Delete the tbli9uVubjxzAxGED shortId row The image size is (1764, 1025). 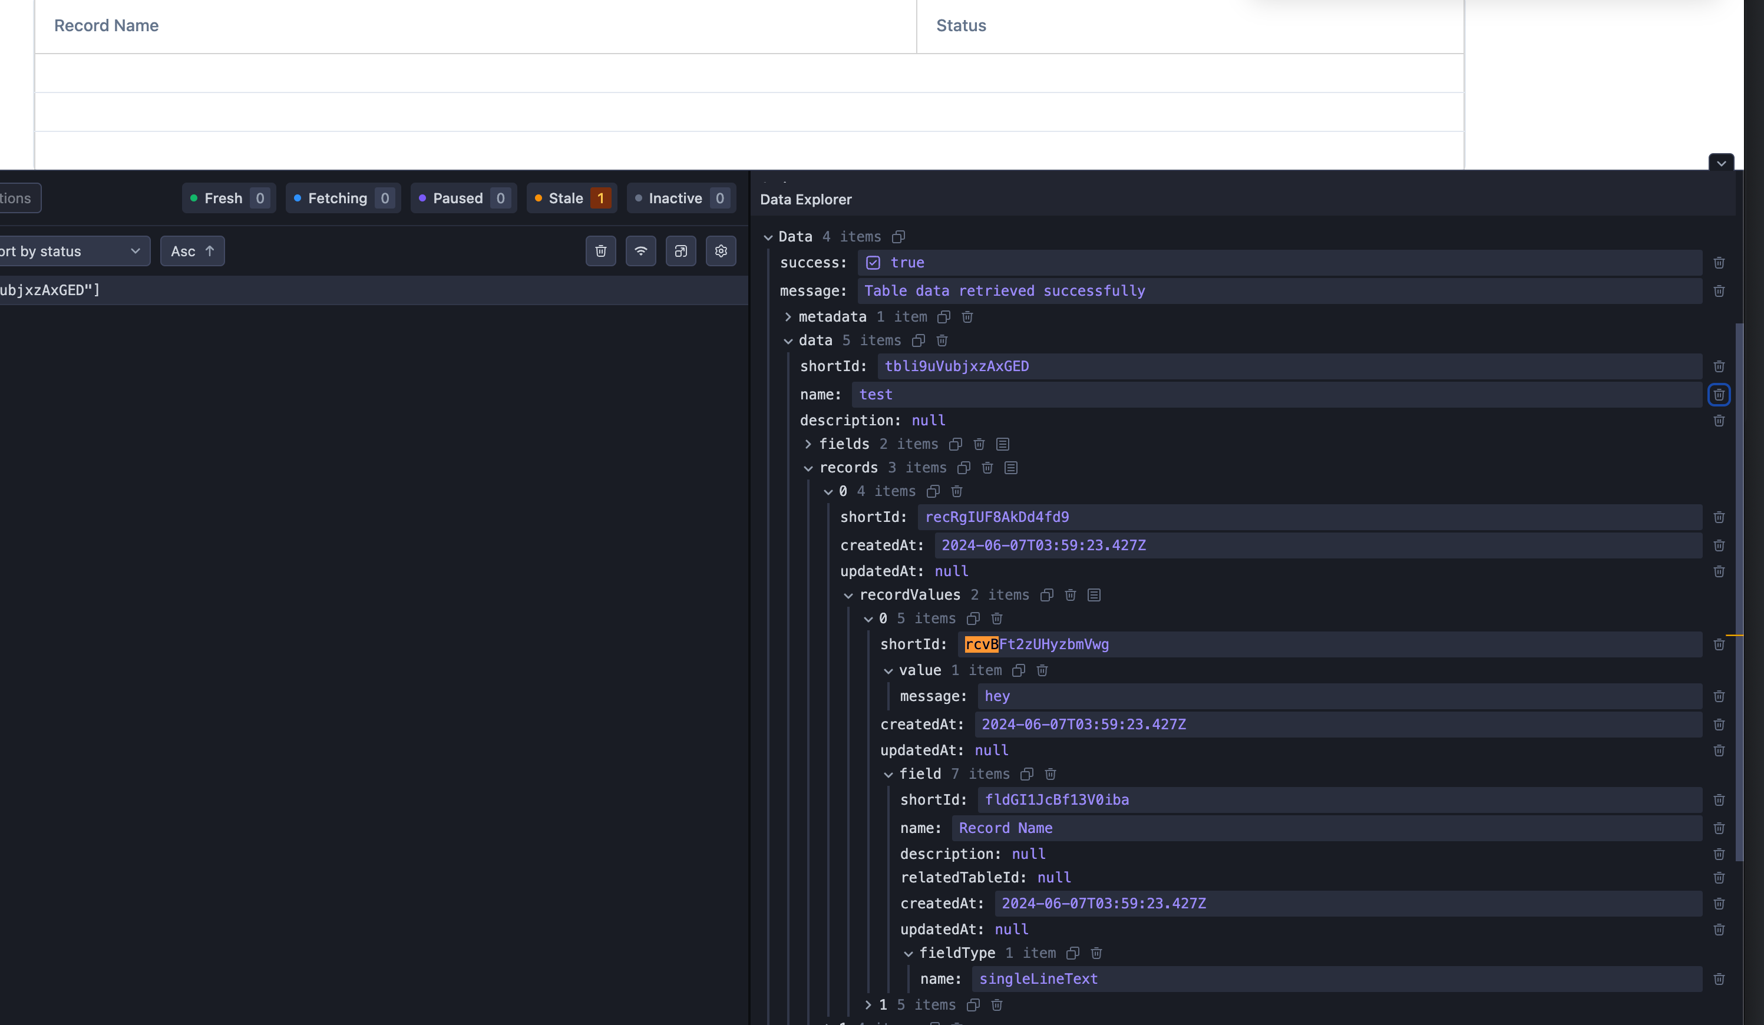click(1719, 366)
